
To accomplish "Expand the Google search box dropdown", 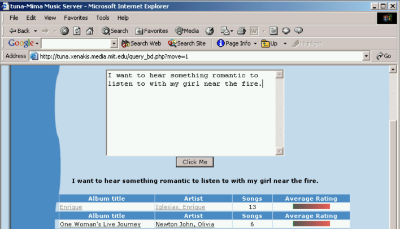I will [x=114, y=43].
